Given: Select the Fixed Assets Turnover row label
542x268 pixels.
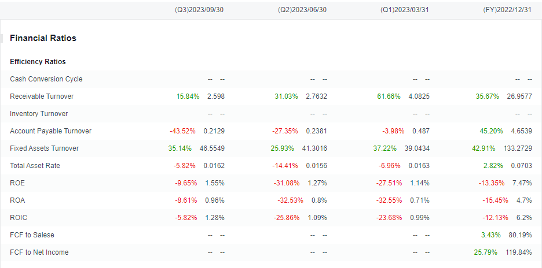Looking at the screenshot, I should [45, 148].
